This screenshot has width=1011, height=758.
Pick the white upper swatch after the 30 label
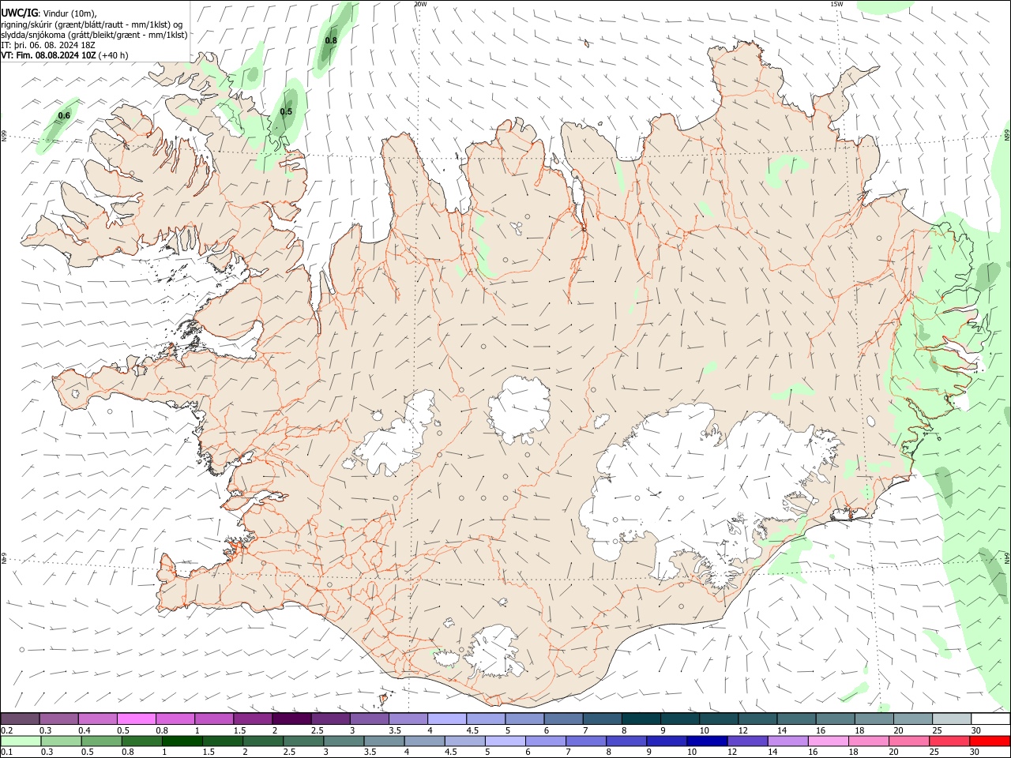(990, 719)
